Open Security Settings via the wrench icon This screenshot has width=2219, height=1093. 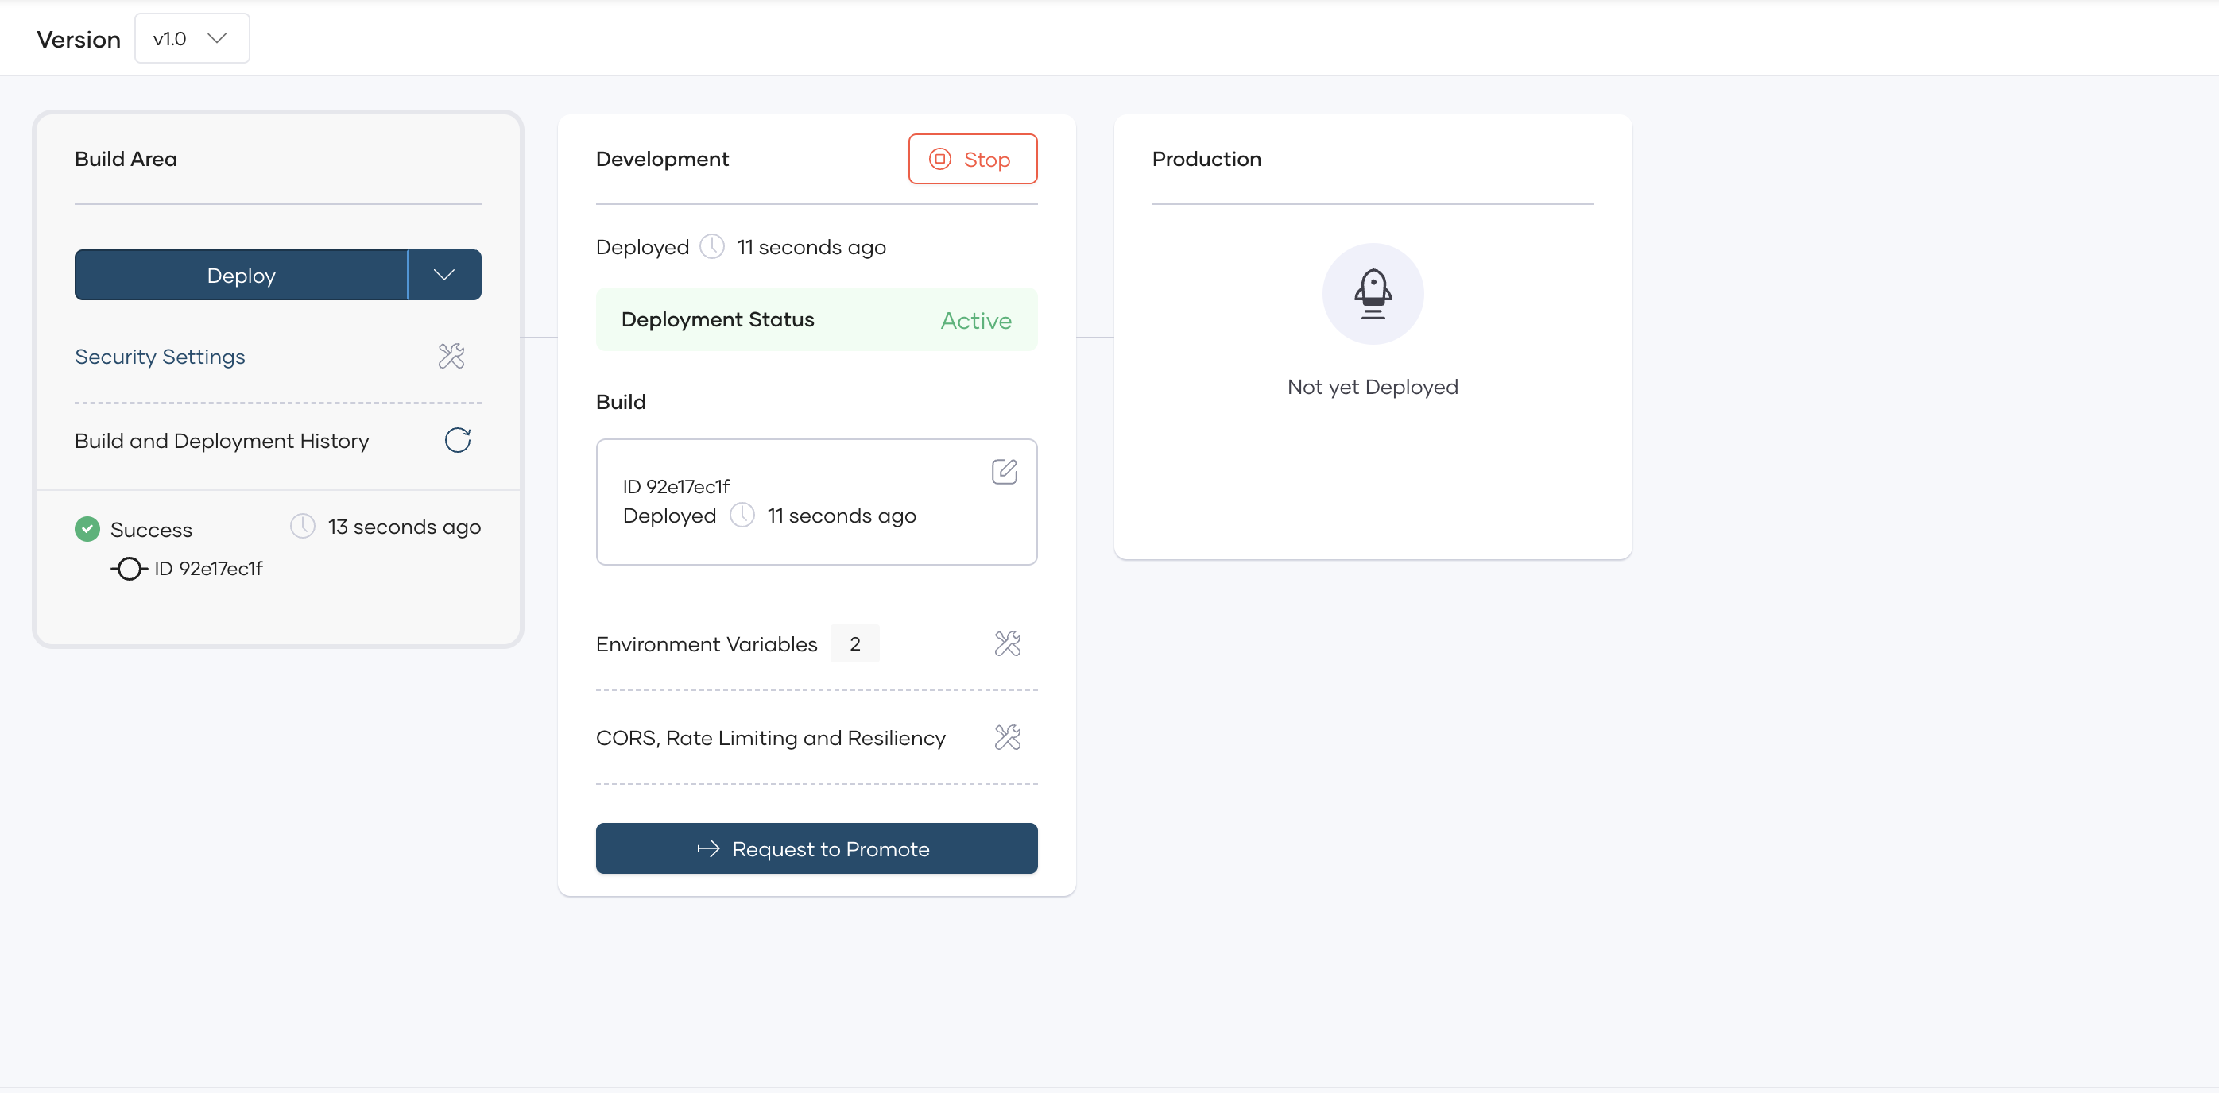click(451, 355)
